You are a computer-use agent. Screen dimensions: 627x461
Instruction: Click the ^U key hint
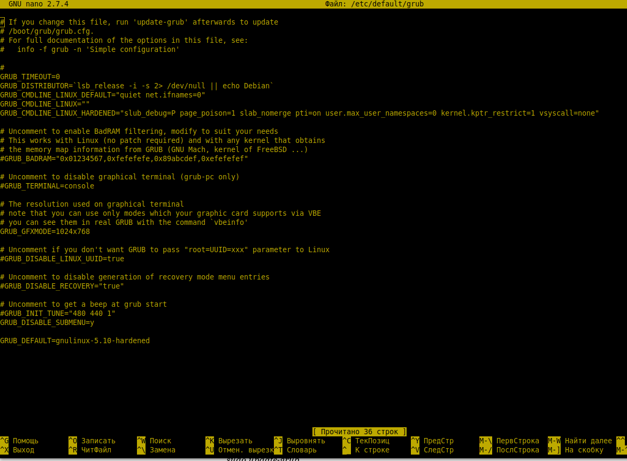[210, 450]
